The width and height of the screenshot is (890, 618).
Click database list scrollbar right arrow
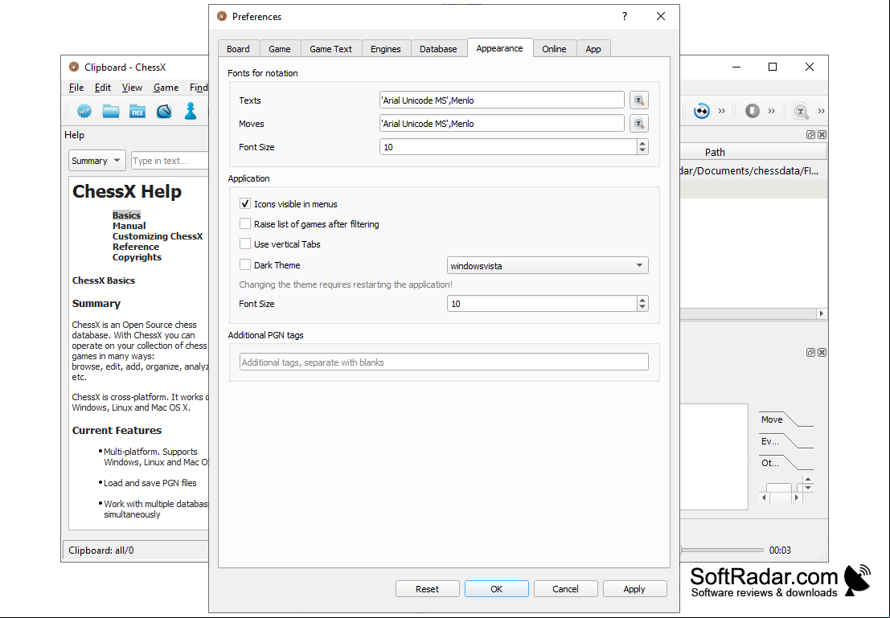pos(822,314)
